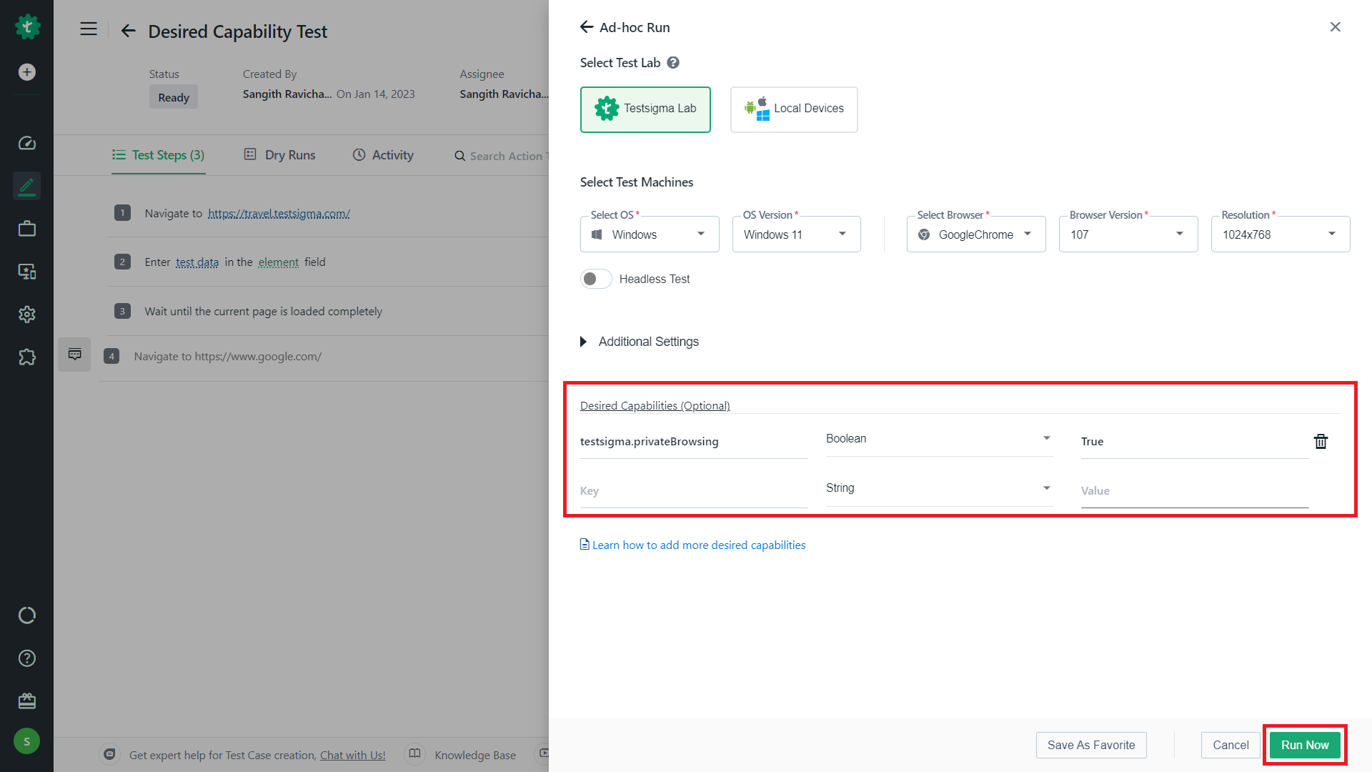Open the travel.testsigma.com URL link
This screenshot has height=772, width=1372.
tap(279, 213)
